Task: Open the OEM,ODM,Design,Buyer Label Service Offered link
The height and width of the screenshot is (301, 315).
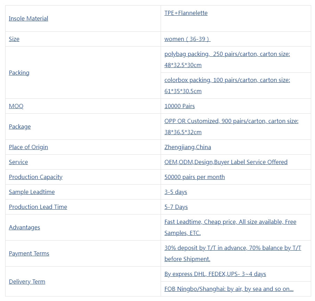Action: pyautogui.click(x=226, y=162)
